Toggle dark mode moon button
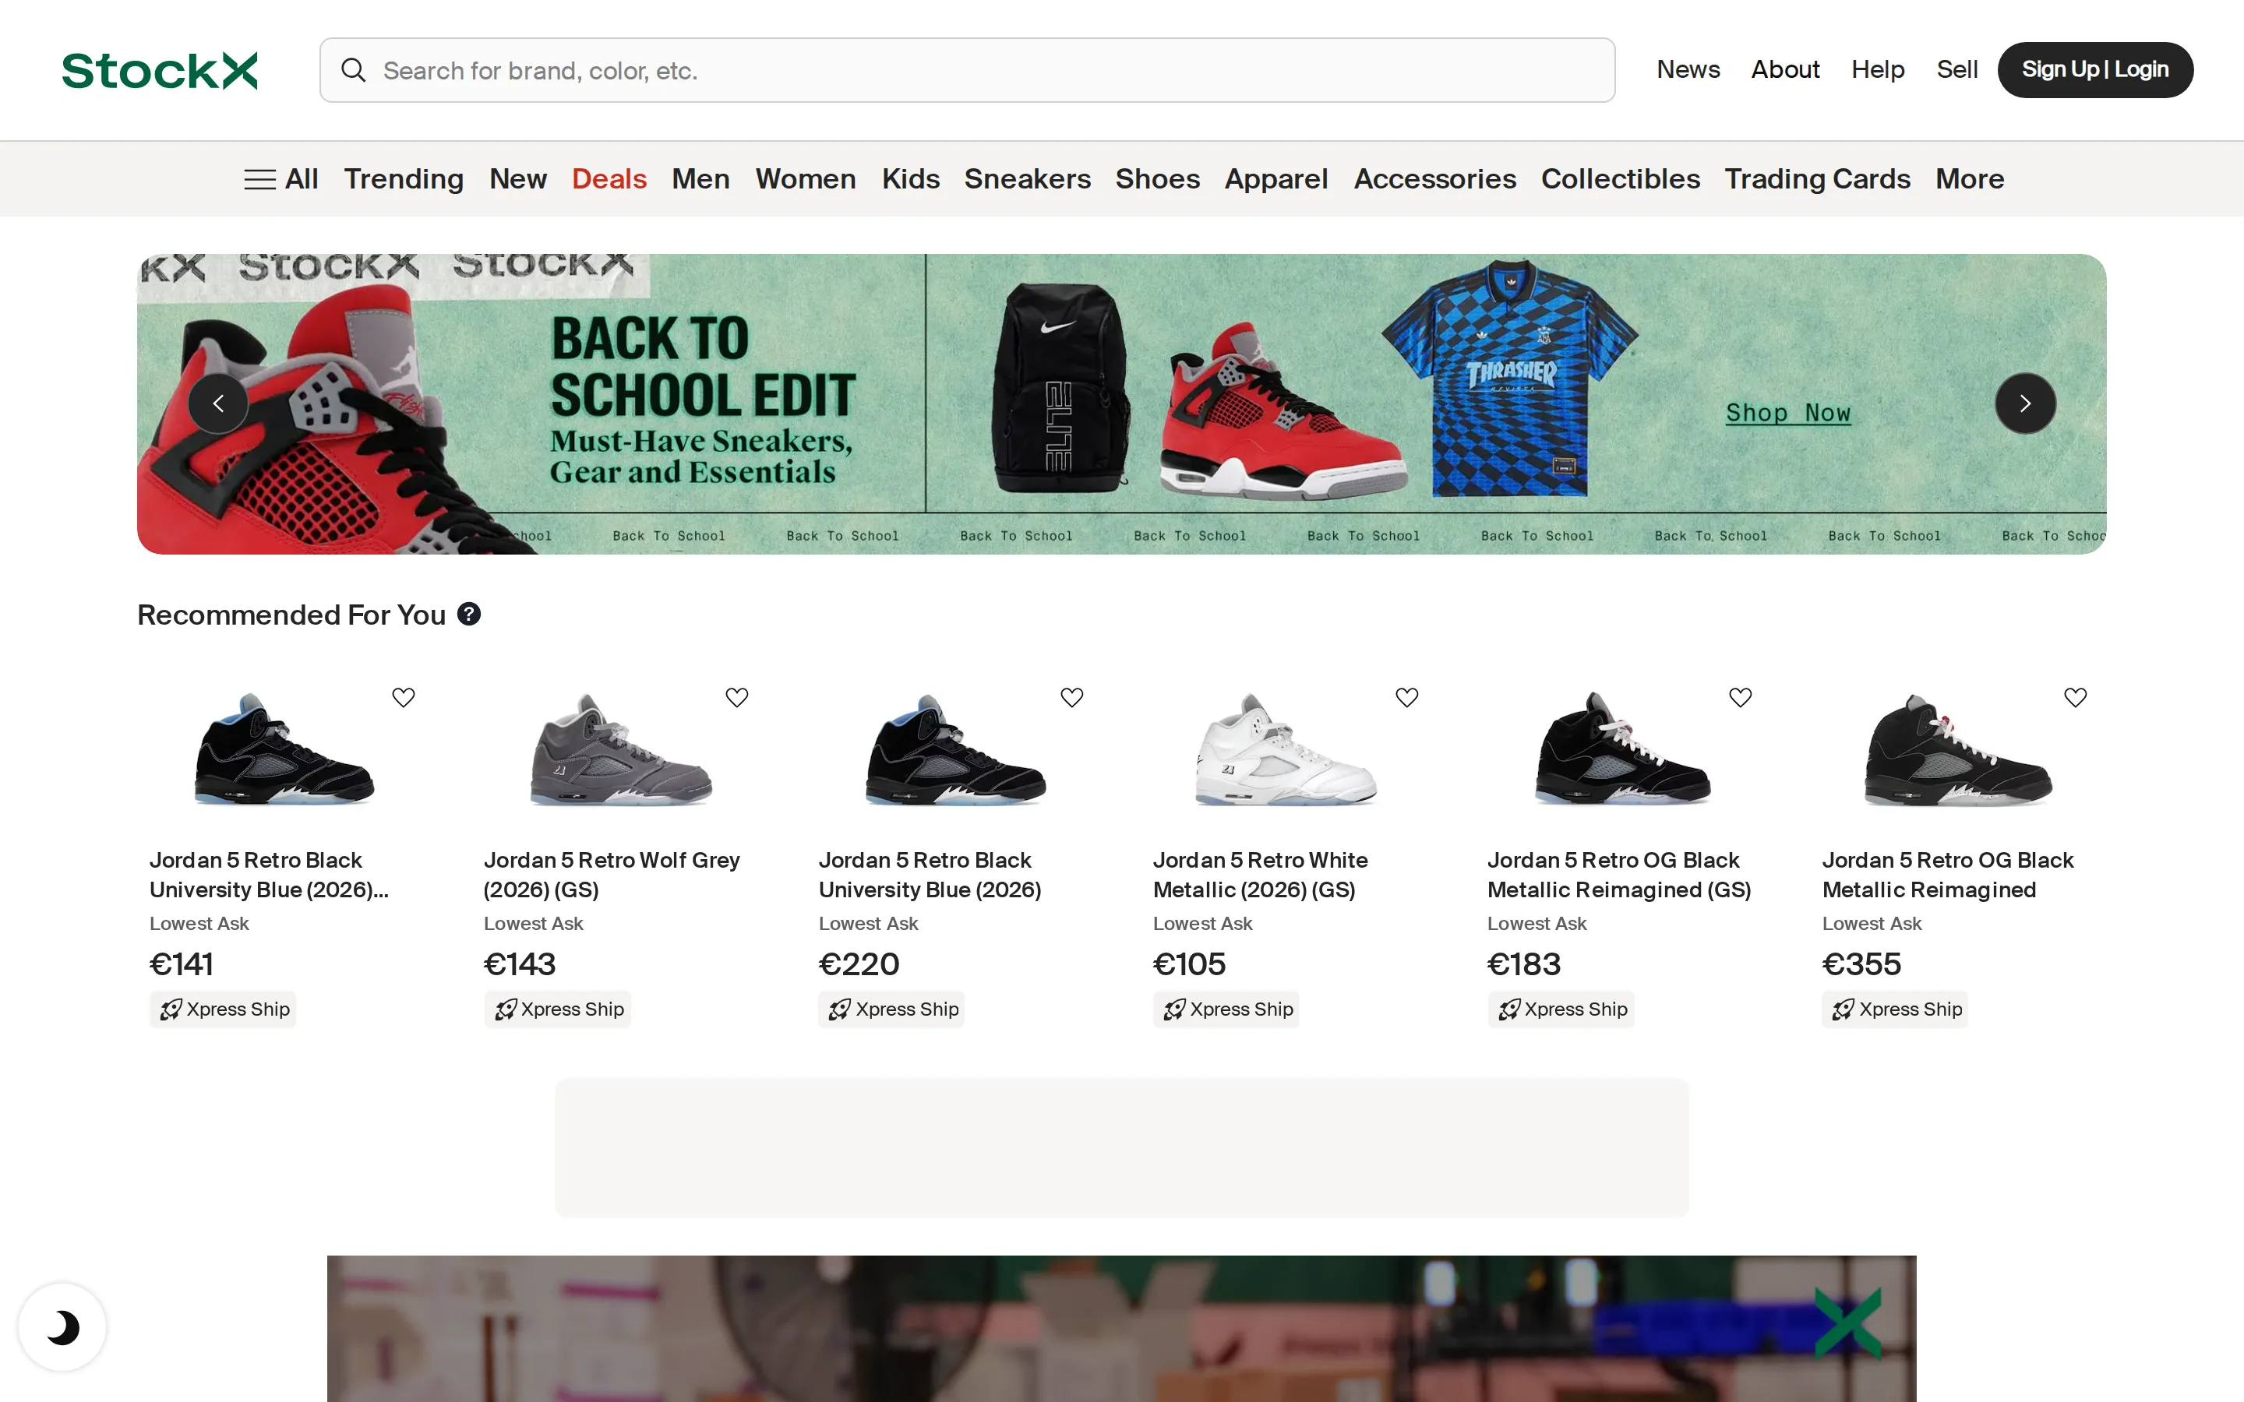Image resolution: width=2244 pixels, height=1402 pixels. (x=62, y=1327)
